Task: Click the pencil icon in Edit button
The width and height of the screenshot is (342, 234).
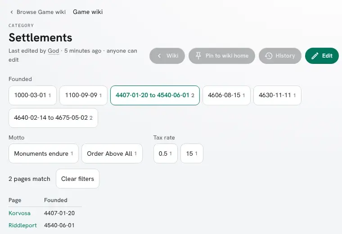Action: pyautogui.click(x=315, y=56)
